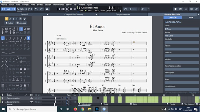
Task: Switch to the PISTA tab
Action: coord(191,18)
